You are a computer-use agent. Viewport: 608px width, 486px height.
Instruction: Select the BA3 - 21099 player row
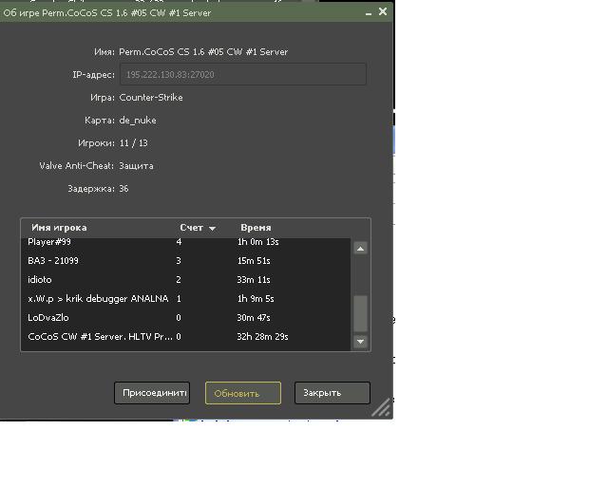[186, 260]
